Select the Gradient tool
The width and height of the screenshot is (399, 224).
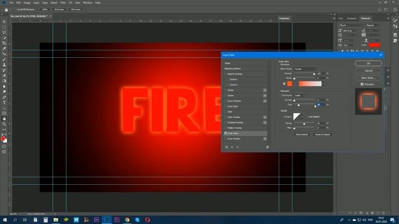coord(4,81)
